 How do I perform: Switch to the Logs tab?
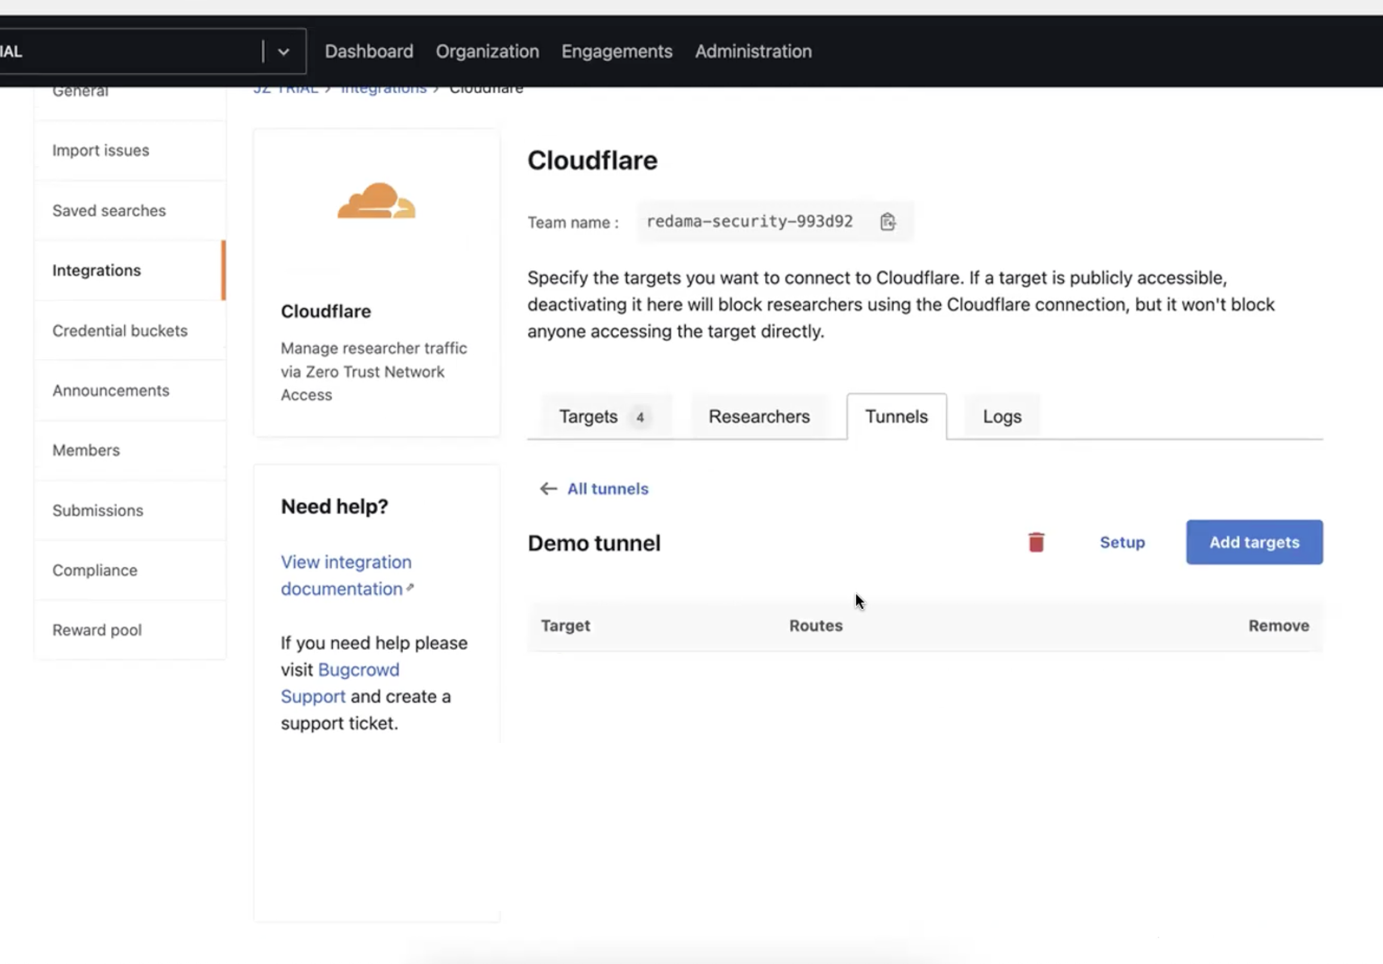1002,416
